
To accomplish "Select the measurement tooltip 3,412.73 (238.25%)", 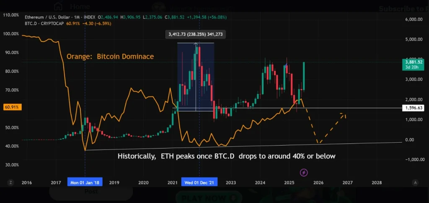I will point(195,34).
